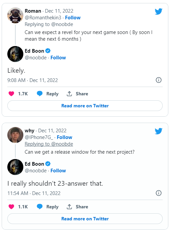Open the 11:54 AM · Dec 11, 2022 timestamp
The height and width of the screenshot is (232, 170).
coord(34,193)
